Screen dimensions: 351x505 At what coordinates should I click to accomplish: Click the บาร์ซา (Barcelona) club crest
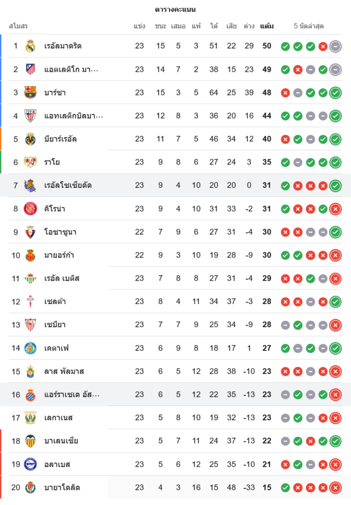30,93
